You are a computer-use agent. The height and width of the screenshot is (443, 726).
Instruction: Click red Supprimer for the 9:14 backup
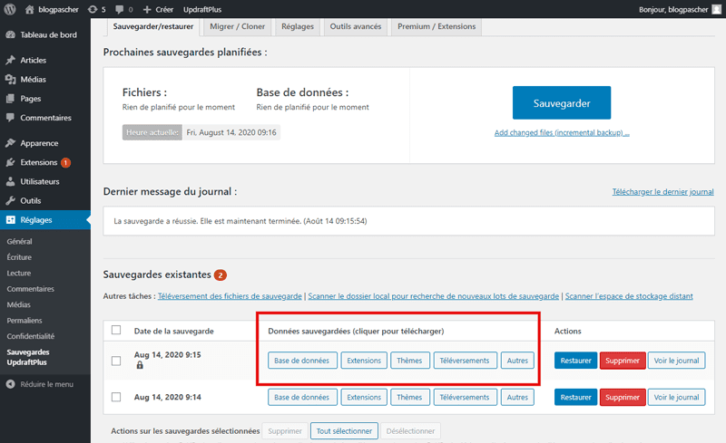tap(623, 397)
